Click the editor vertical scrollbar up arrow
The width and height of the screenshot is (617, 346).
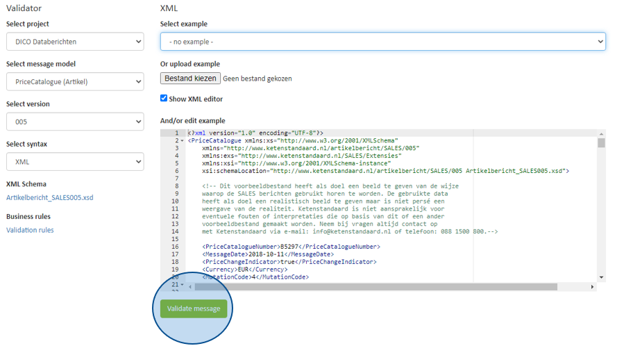601,134
